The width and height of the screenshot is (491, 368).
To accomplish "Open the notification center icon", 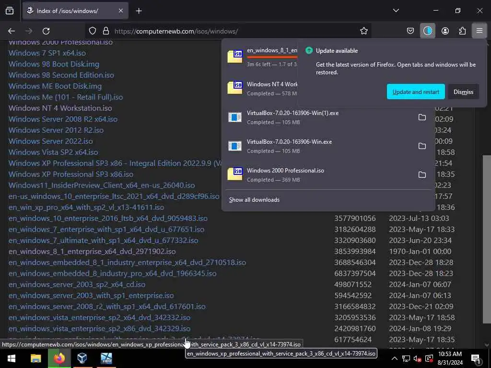I will [476, 358].
